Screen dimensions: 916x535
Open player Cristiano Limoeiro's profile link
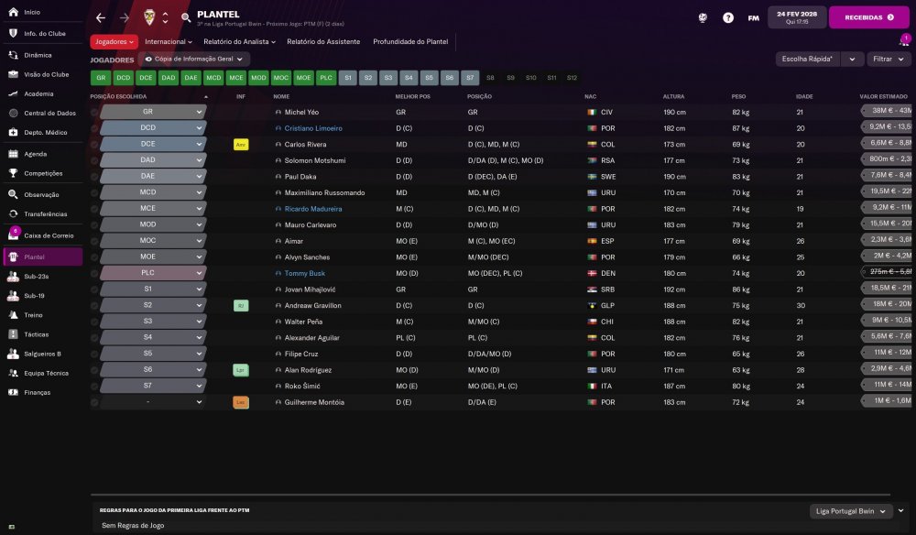coord(313,128)
